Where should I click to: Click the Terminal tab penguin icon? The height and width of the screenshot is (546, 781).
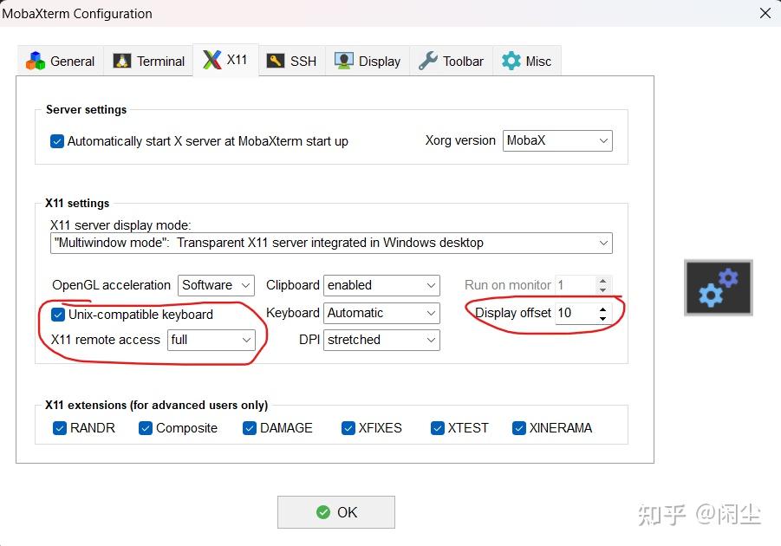122,61
